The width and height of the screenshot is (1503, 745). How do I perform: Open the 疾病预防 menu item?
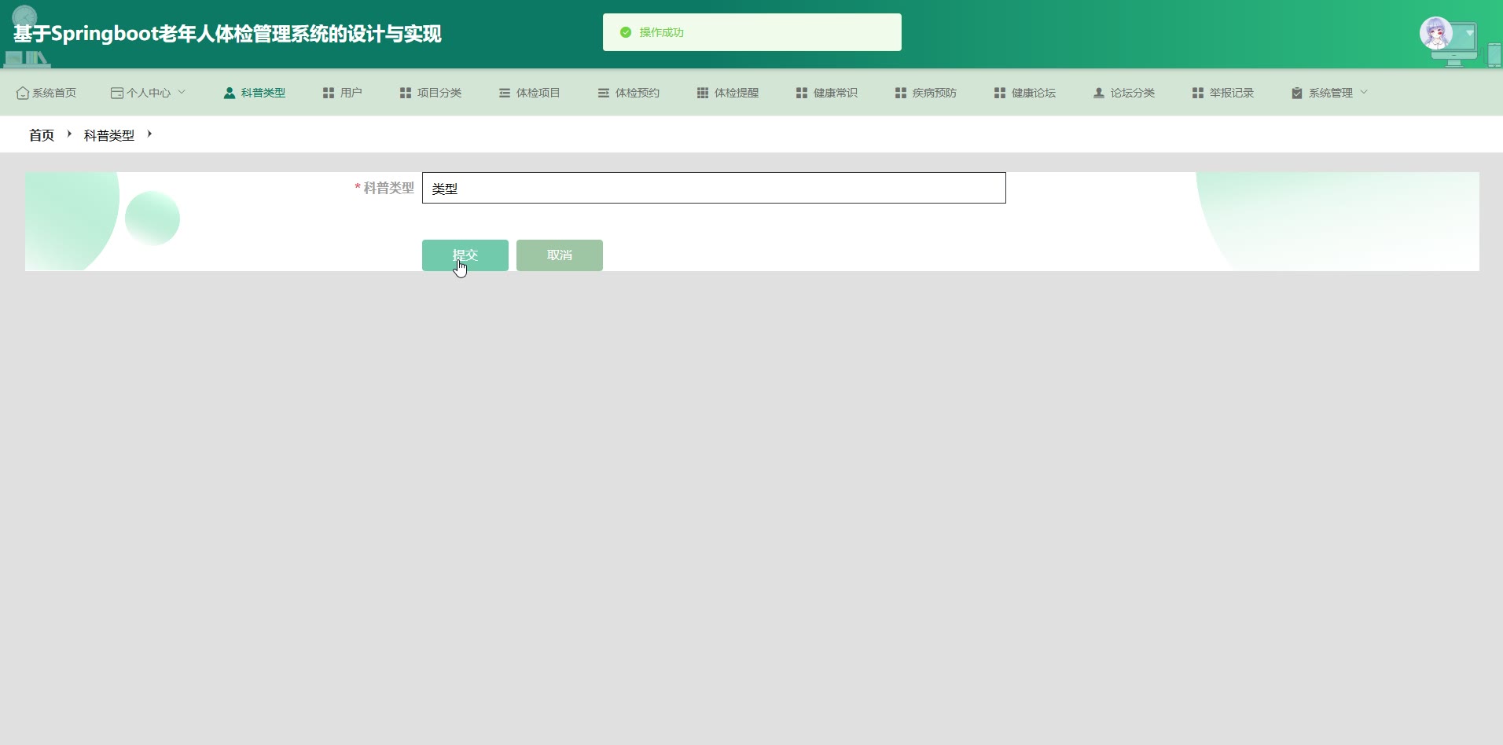point(926,93)
